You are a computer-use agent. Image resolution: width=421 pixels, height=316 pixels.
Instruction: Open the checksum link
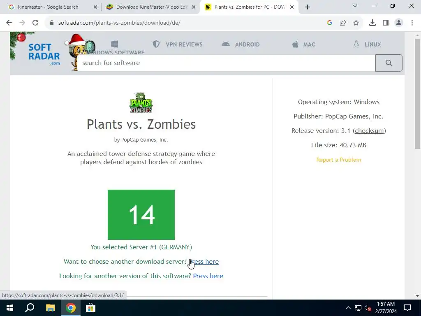pyautogui.click(x=369, y=131)
